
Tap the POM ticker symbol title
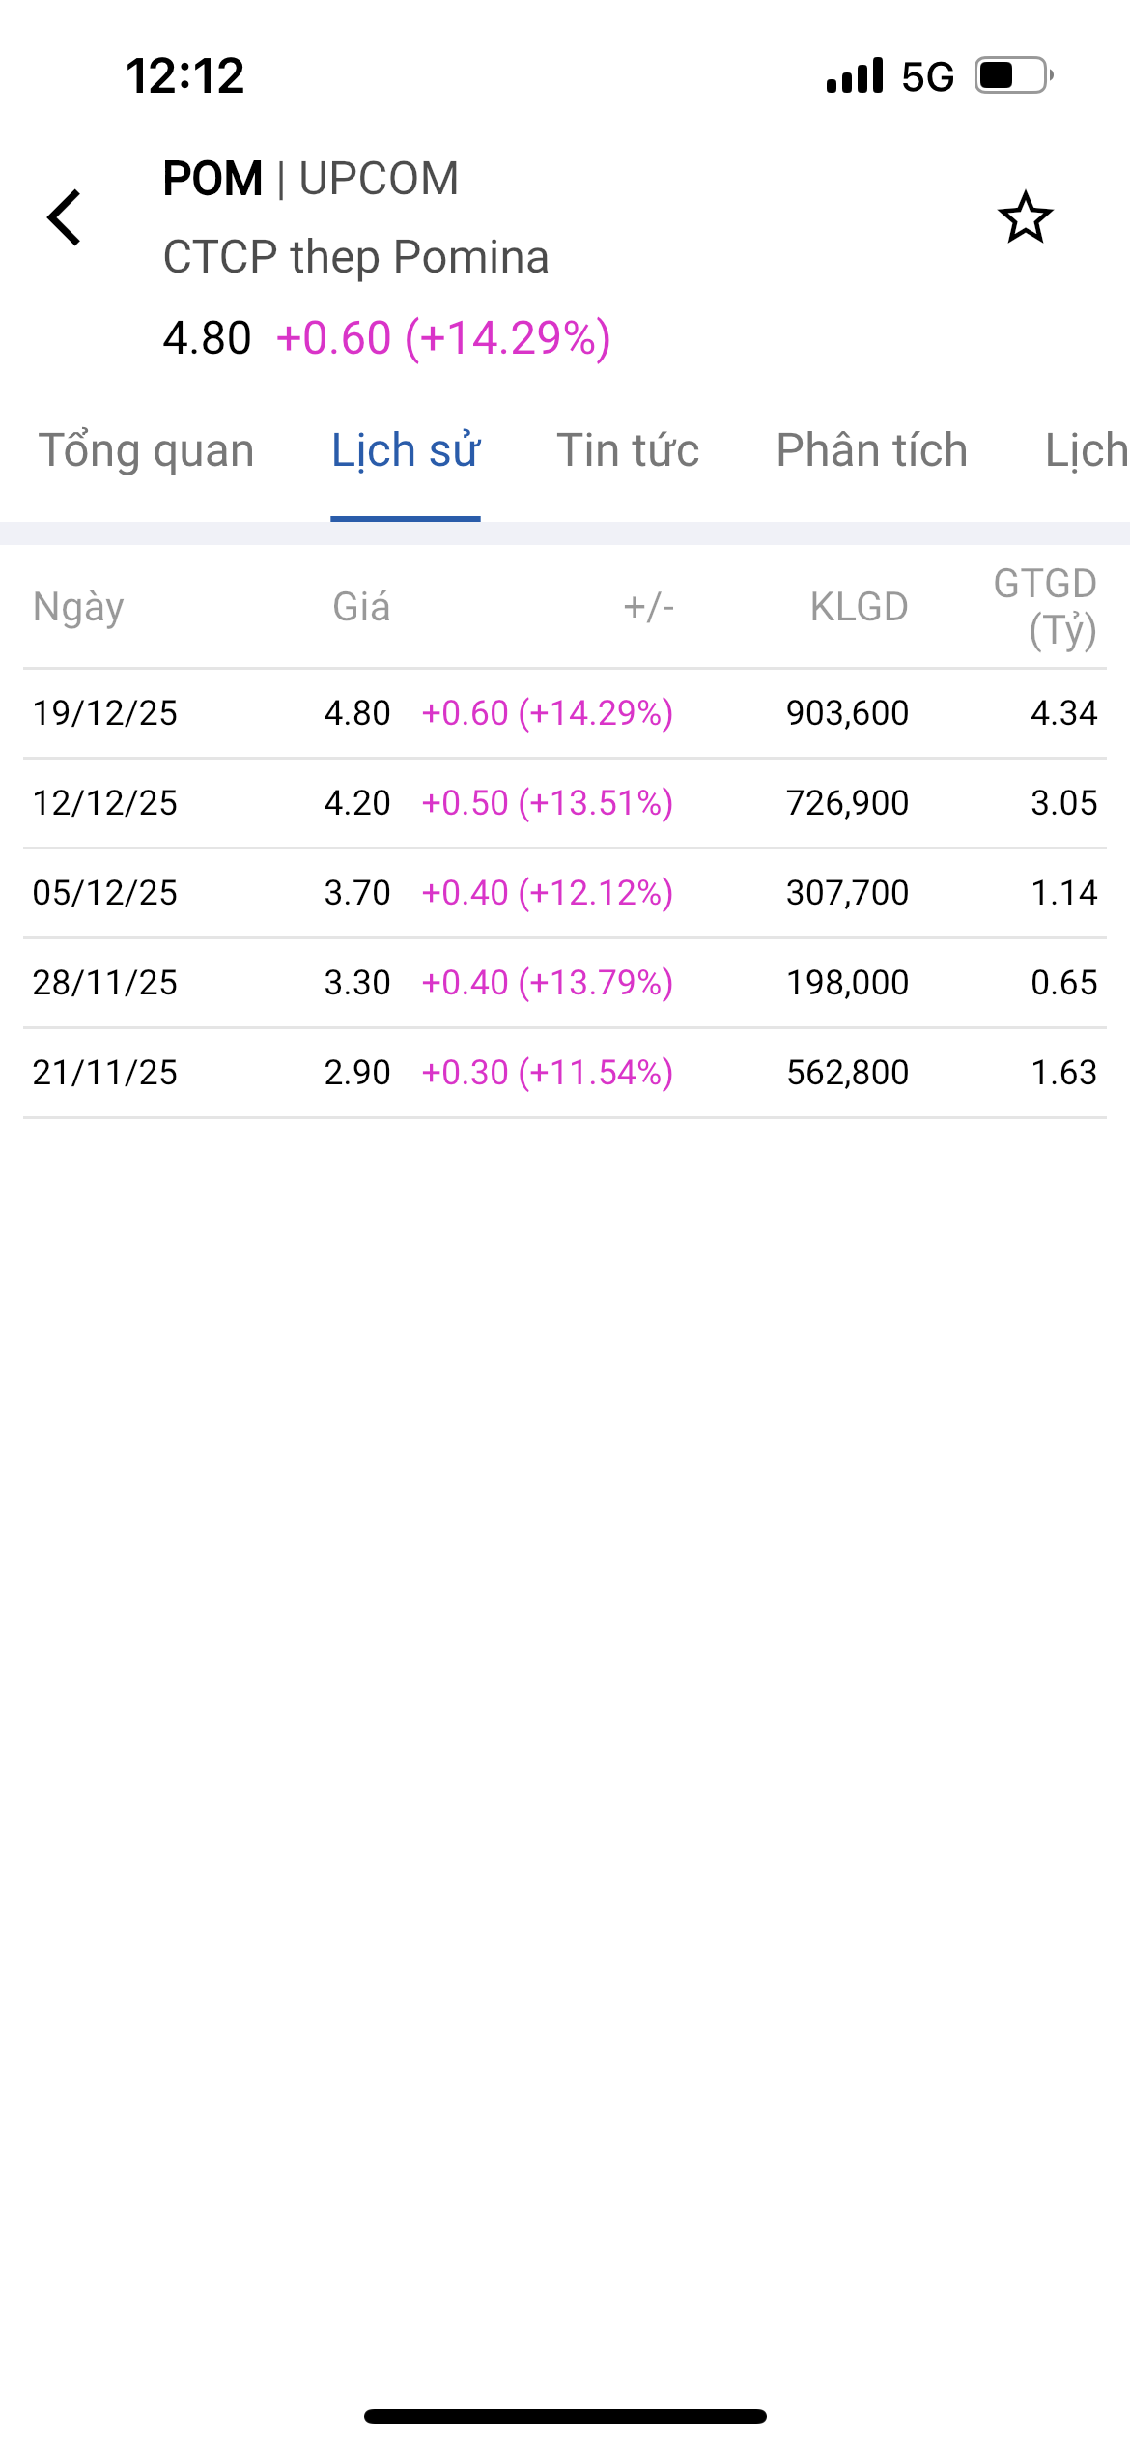(x=212, y=179)
